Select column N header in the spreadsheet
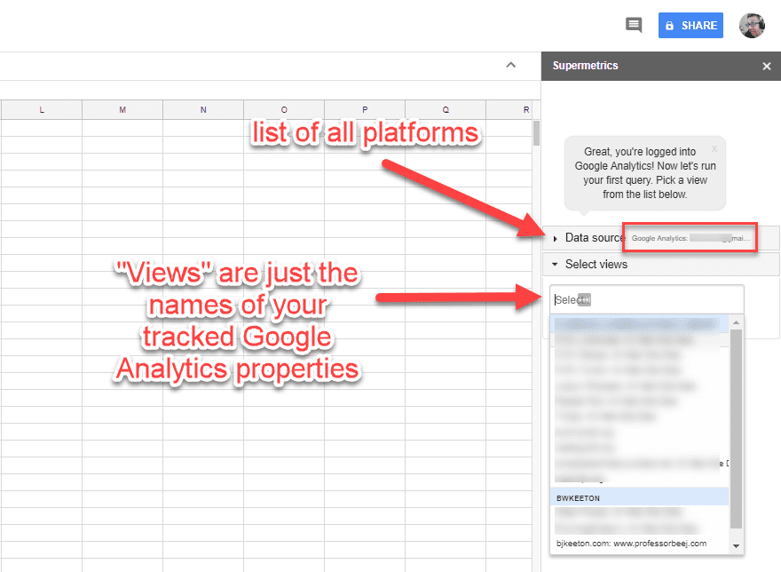Screen dimensions: 781x572 (202, 108)
